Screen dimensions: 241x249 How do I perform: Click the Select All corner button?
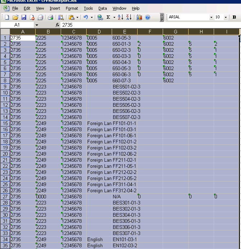click(x=5, y=32)
